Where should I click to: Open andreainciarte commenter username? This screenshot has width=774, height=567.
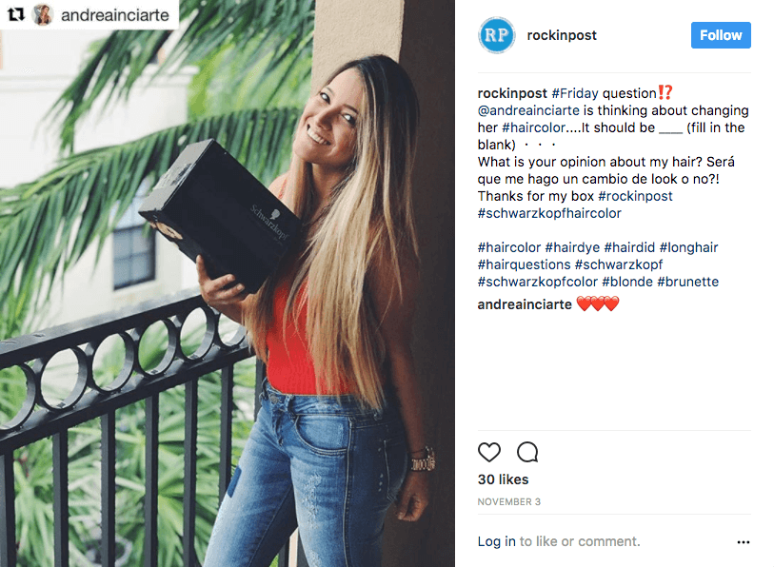525,304
